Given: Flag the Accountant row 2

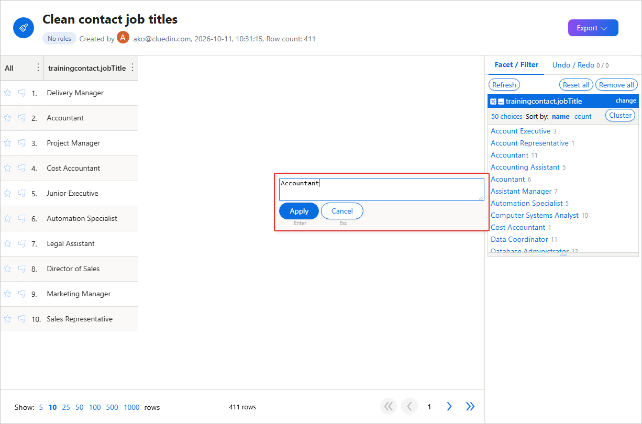Looking at the screenshot, I should pyautogui.click(x=21, y=118).
